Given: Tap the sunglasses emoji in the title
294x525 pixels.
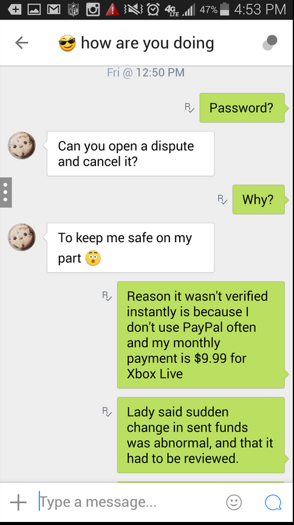Looking at the screenshot, I should click(67, 43).
